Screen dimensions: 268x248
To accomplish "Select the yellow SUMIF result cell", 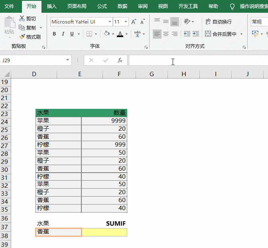I will click(104, 232).
